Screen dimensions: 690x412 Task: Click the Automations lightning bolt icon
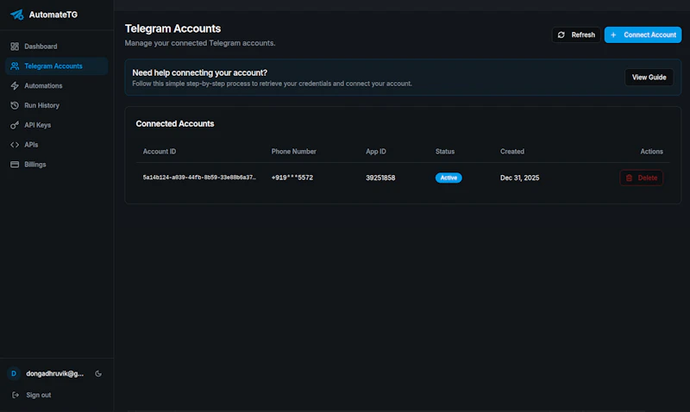[x=15, y=85]
